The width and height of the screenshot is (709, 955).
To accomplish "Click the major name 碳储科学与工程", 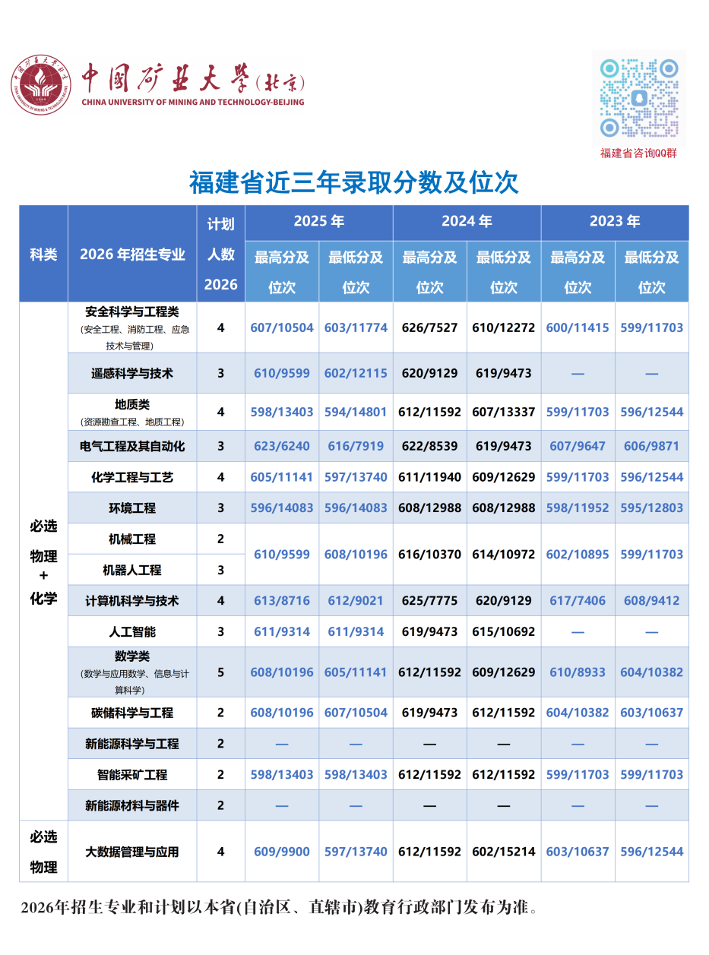I will point(132,713).
